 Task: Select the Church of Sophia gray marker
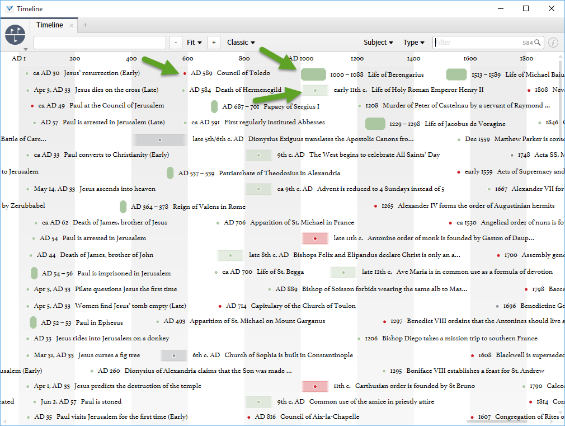coord(174,355)
